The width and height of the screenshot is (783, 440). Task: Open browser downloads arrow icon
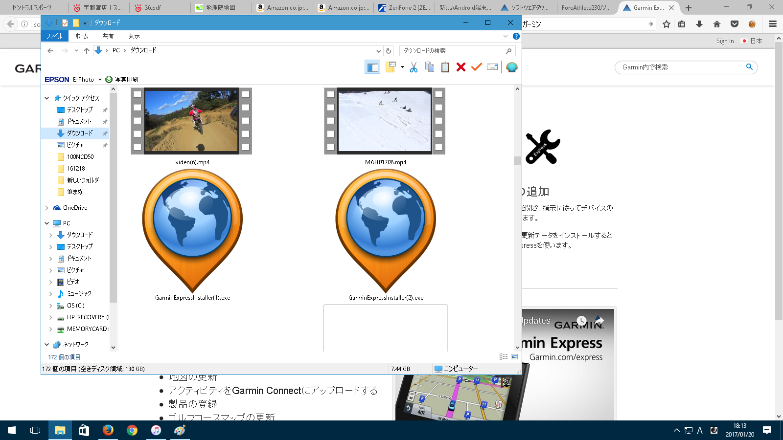coord(699,24)
